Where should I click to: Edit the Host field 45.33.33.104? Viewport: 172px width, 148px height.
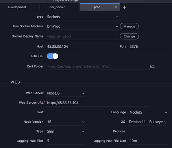66,47
